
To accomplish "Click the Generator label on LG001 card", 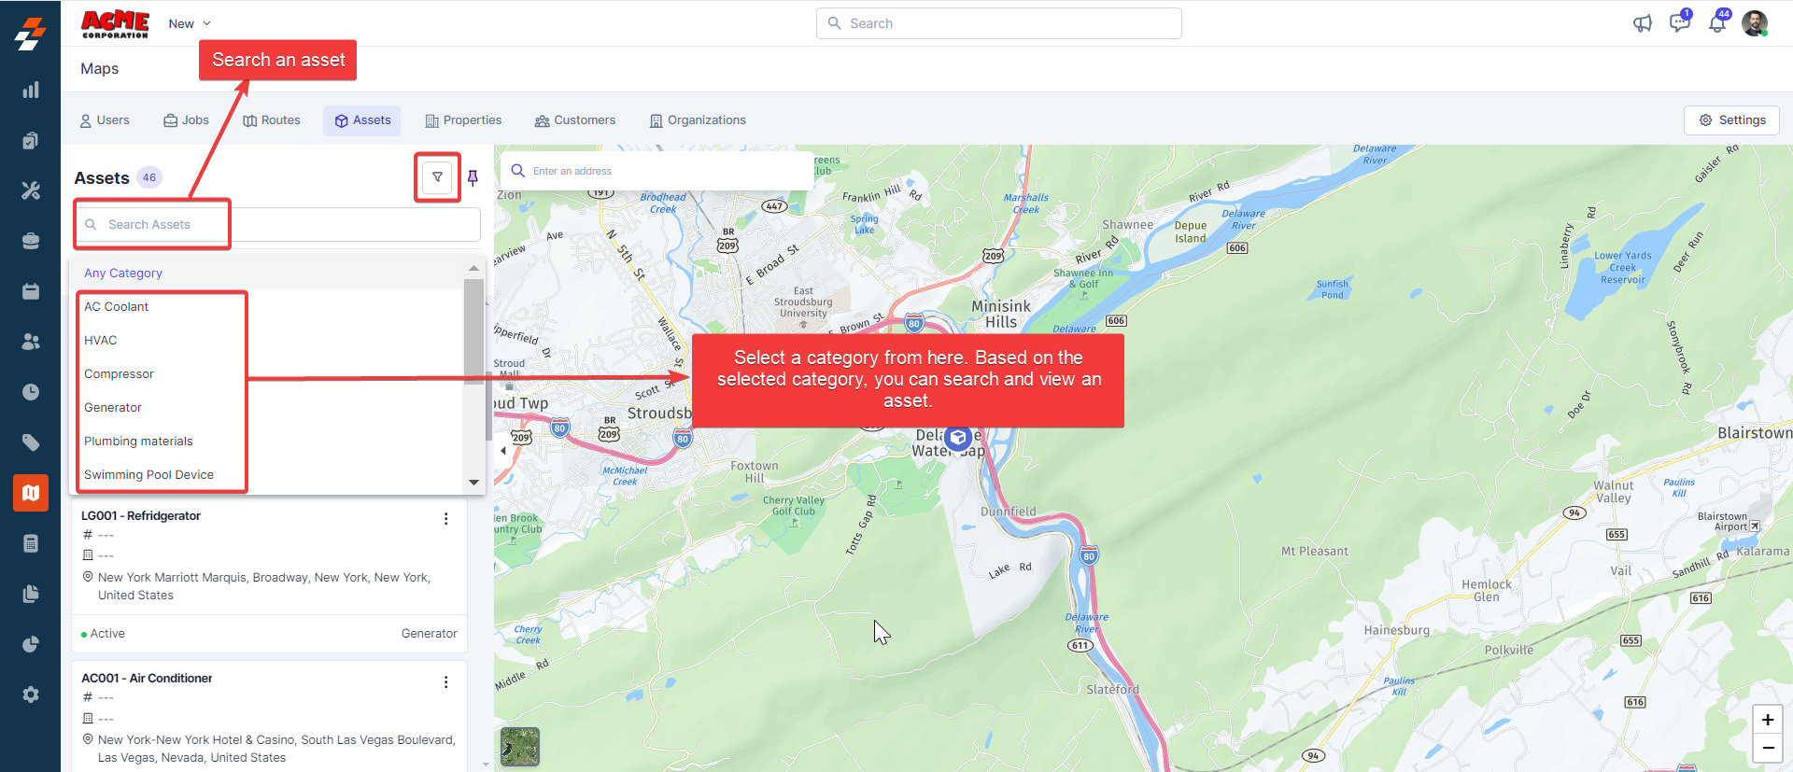I will click(x=430, y=634).
